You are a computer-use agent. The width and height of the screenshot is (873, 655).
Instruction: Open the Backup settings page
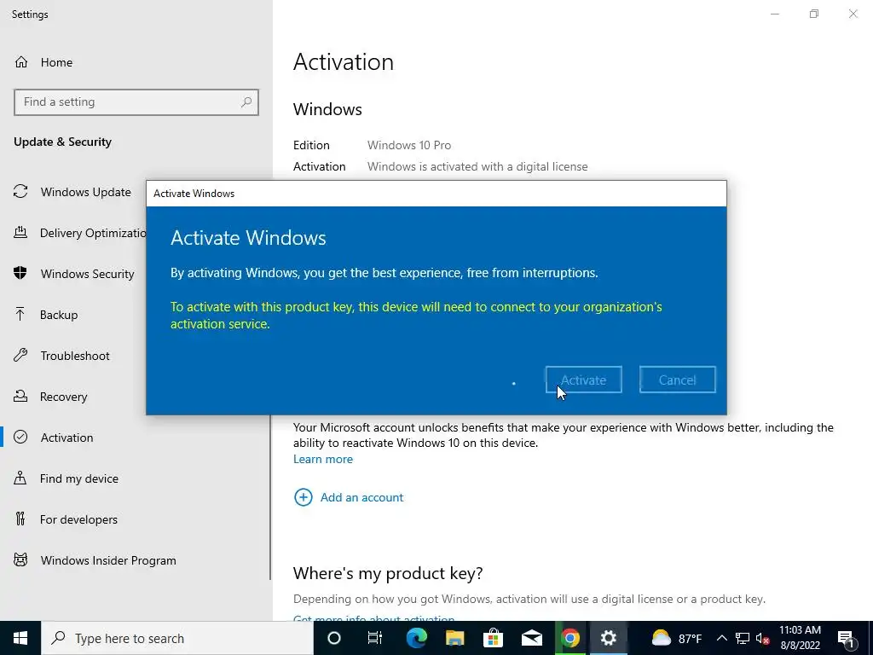tap(59, 315)
